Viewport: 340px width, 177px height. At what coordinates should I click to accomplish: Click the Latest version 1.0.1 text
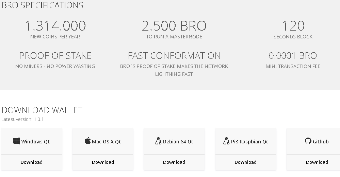pyautogui.click(x=22, y=119)
